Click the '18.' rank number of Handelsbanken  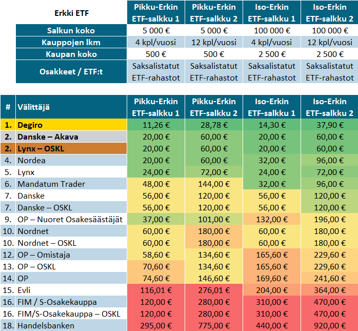8,325
